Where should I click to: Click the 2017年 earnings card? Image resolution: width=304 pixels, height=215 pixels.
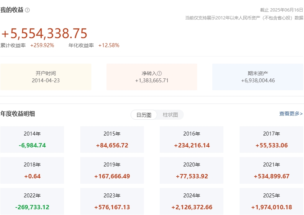[x=271, y=139]
